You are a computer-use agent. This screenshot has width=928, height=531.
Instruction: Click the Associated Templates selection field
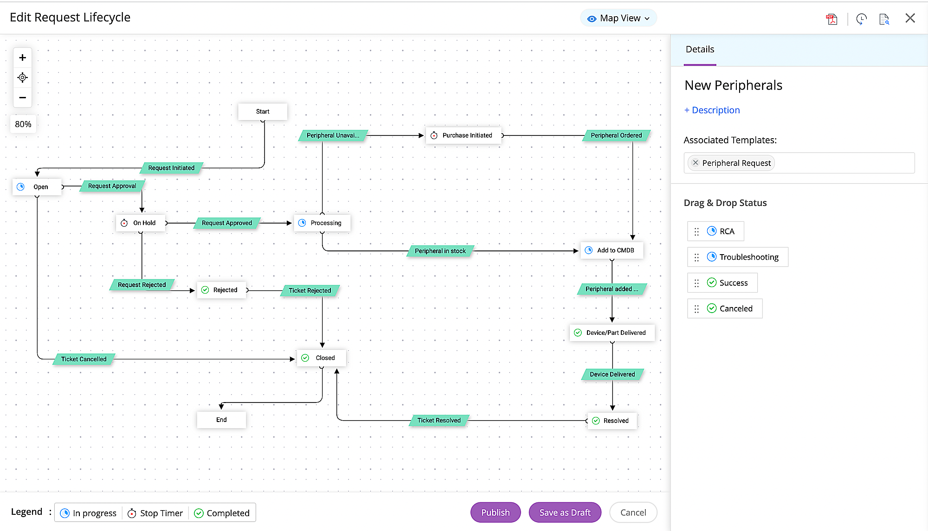click(844, 163)
